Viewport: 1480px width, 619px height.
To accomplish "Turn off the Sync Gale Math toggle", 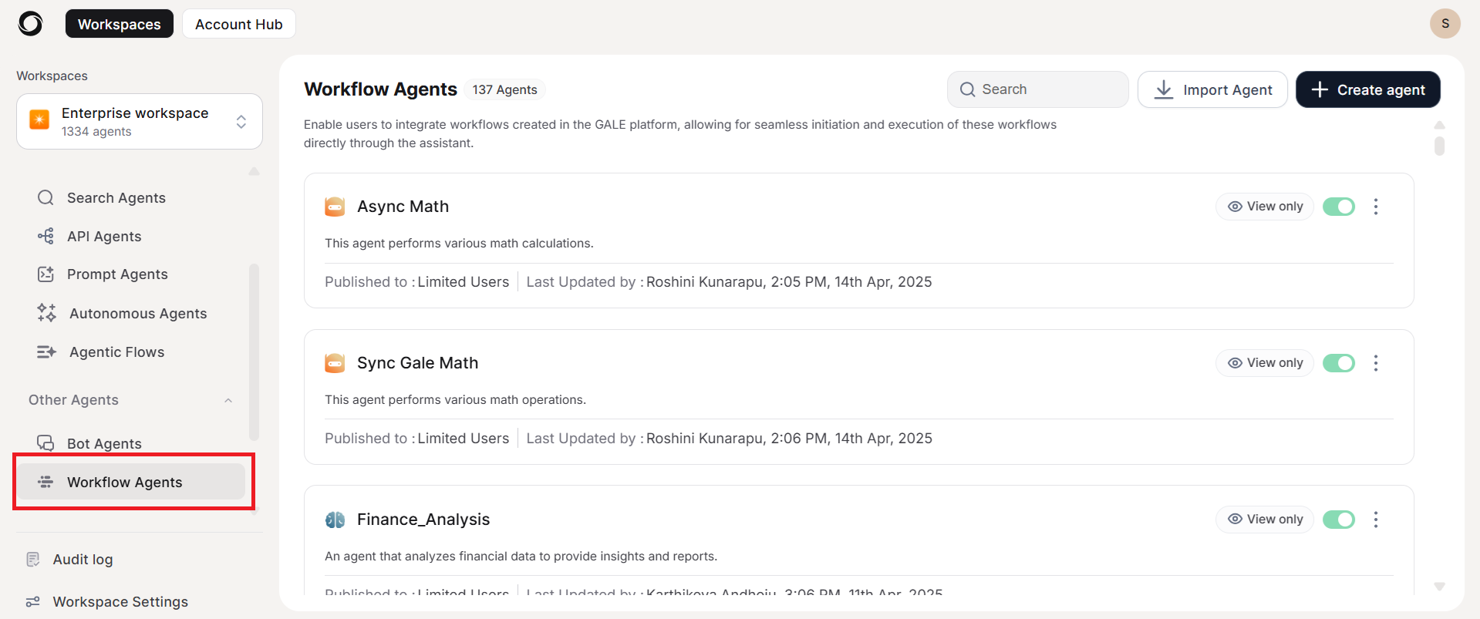I will click(x=1338, y=363).
